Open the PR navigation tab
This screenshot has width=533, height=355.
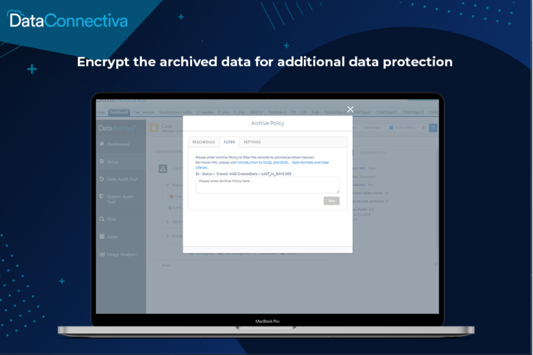(x=294, y=112)
